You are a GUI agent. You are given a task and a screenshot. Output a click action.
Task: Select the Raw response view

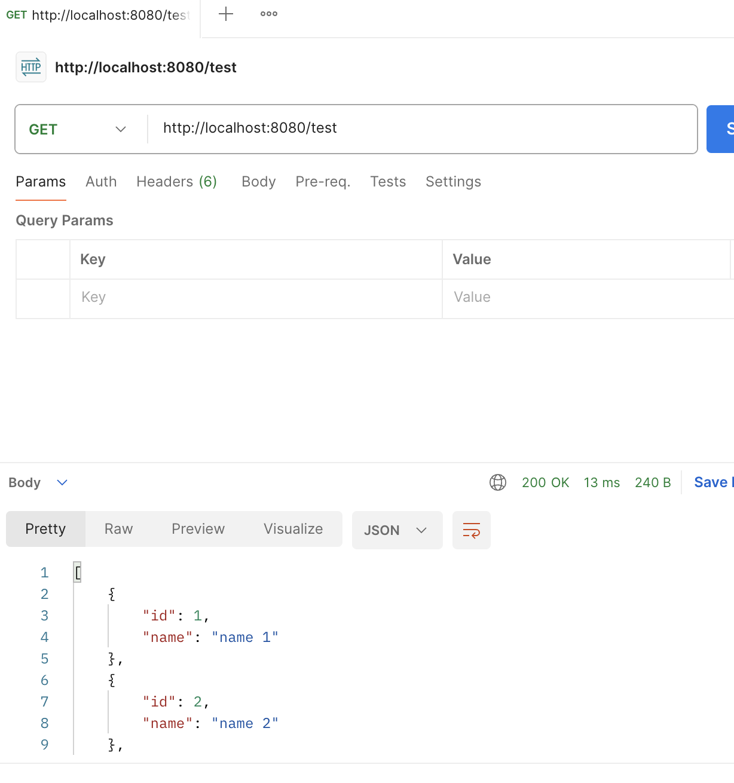tap(118, 529)
